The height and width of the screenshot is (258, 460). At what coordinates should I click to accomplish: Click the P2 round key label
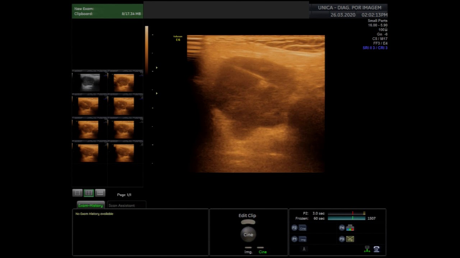coord(294,228)
